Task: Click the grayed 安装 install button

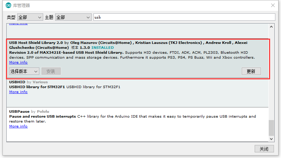Action: click(x=51, y=71)
